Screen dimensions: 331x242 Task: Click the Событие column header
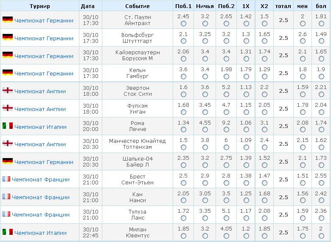click(137, 6)
